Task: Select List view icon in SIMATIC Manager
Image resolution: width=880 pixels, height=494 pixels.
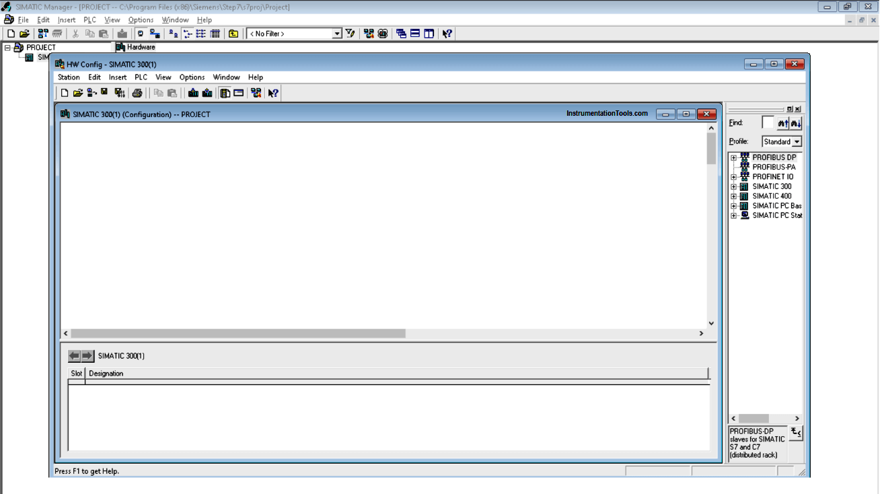Action: 200,34
